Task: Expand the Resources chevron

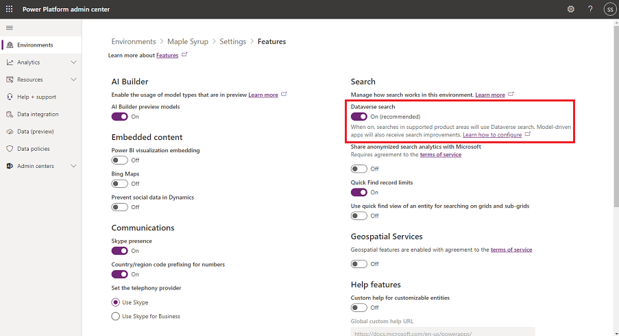Action: (73, 80)
